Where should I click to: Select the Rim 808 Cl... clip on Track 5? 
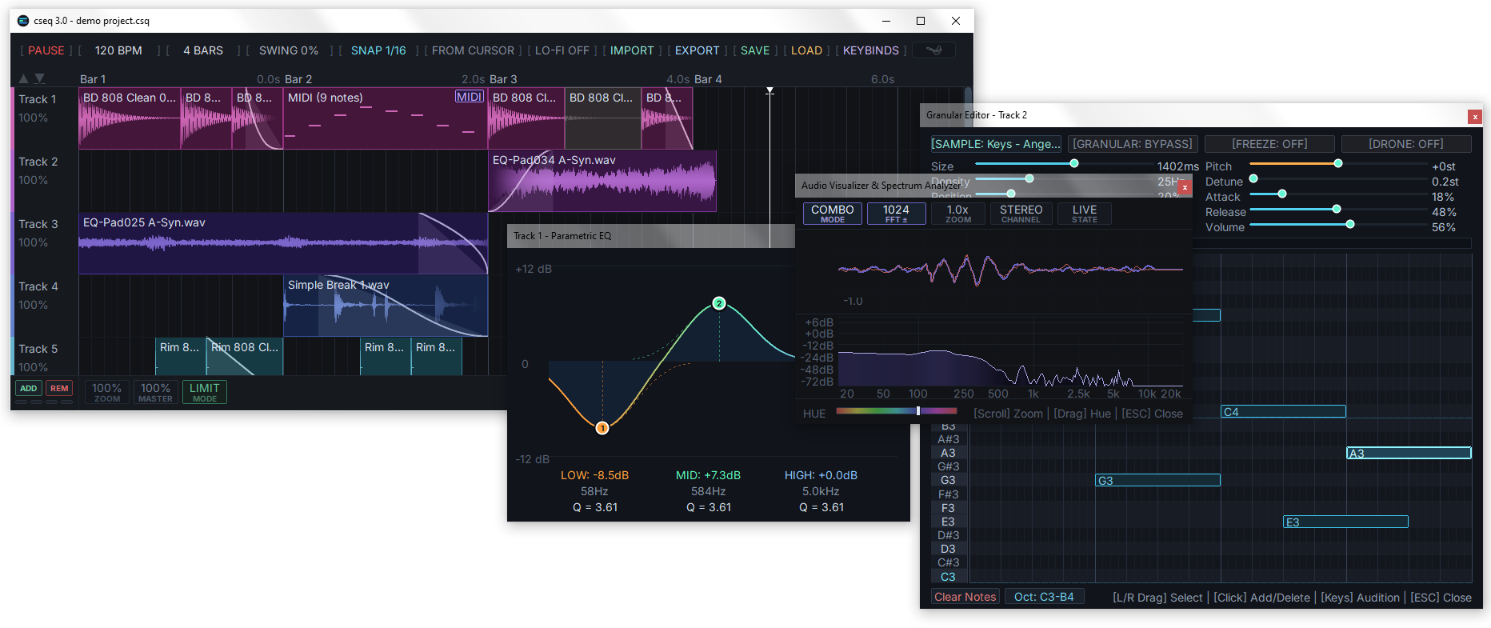click(x=245, y=356)
